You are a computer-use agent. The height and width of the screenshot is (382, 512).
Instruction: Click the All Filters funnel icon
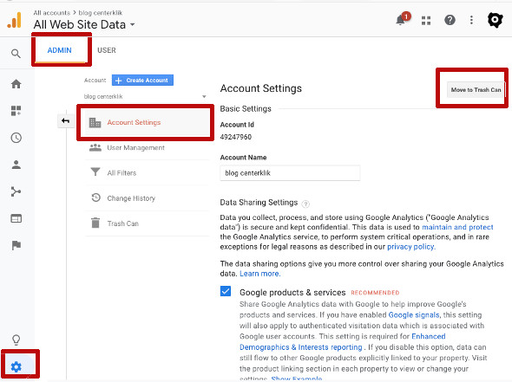tap(95, 172)
